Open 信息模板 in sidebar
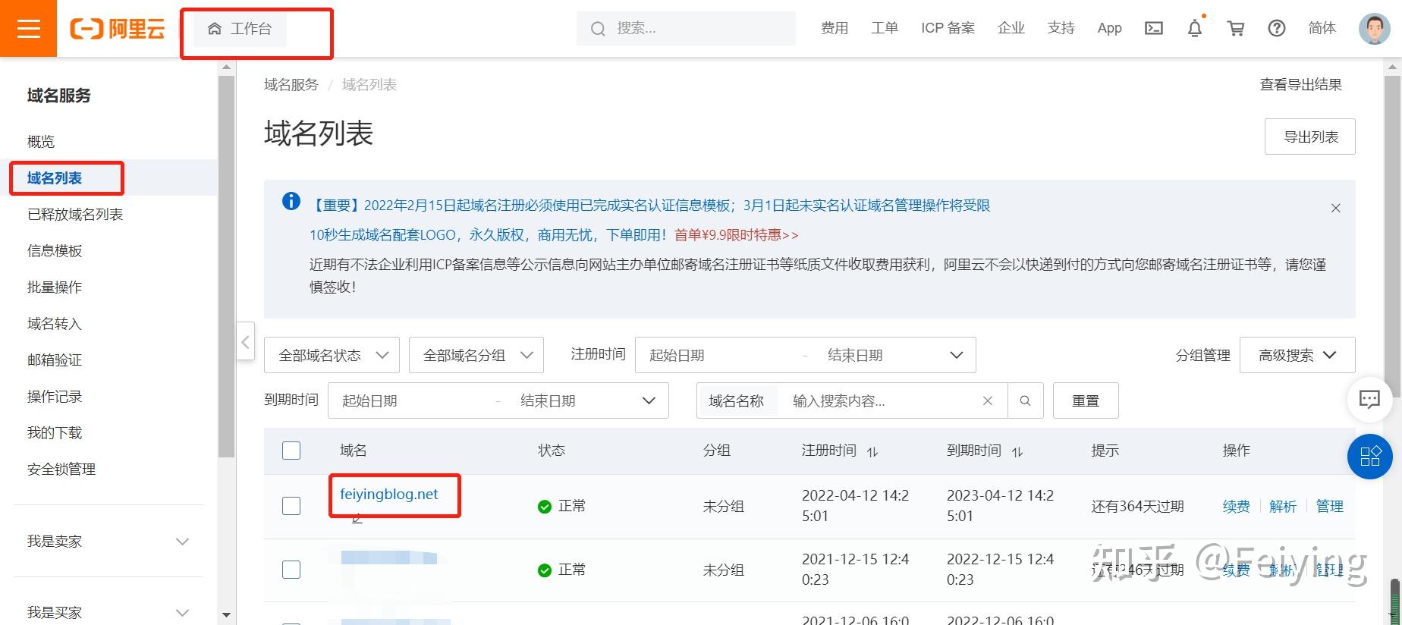 pyautogui.click(x=55, y=251)
